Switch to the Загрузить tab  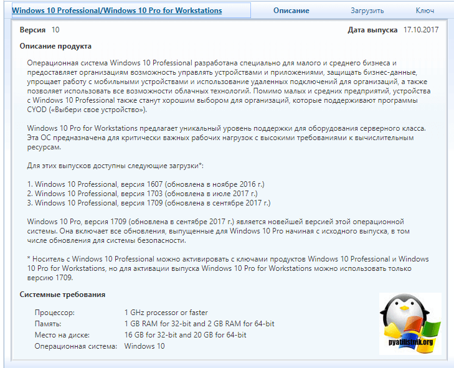(x=367, y=11)
